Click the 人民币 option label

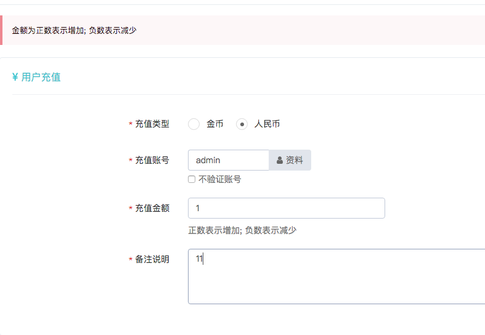[x=267, y=124]
